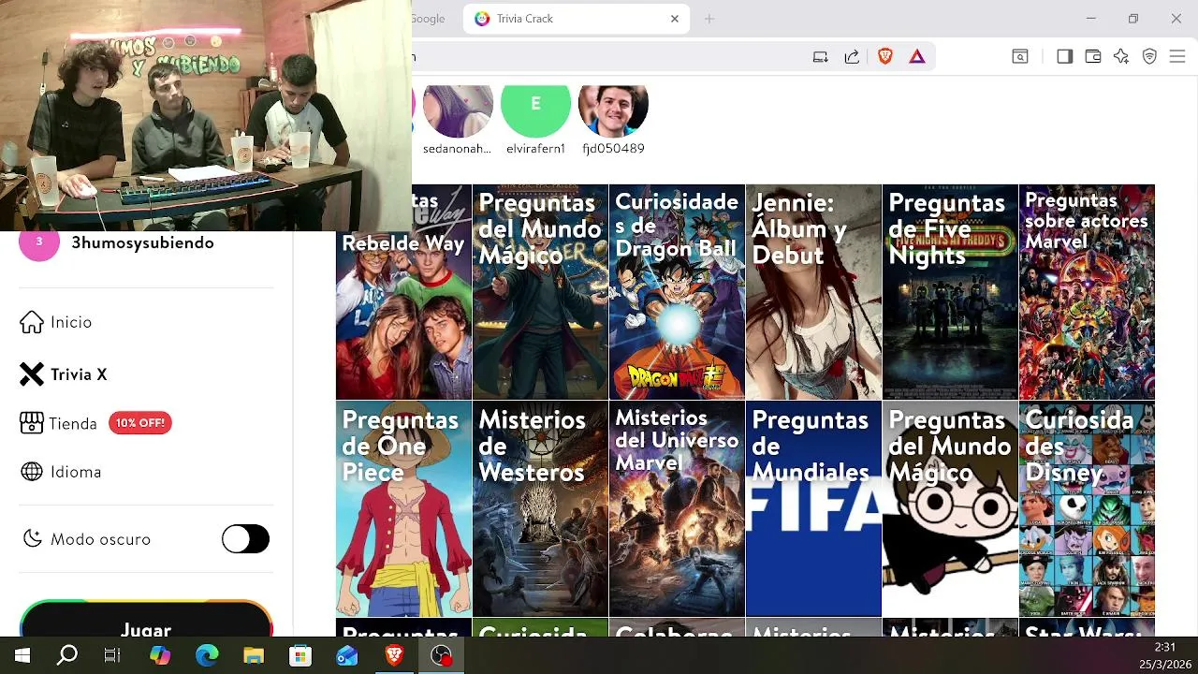
Task: Open the Inicio home icon
Action: click(x=32, y=322)
